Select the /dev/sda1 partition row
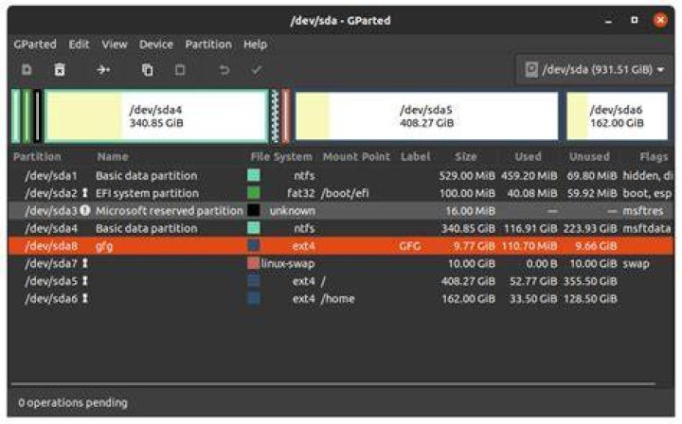The height and width of the screenshot is (424, 682). pos(341,175)
